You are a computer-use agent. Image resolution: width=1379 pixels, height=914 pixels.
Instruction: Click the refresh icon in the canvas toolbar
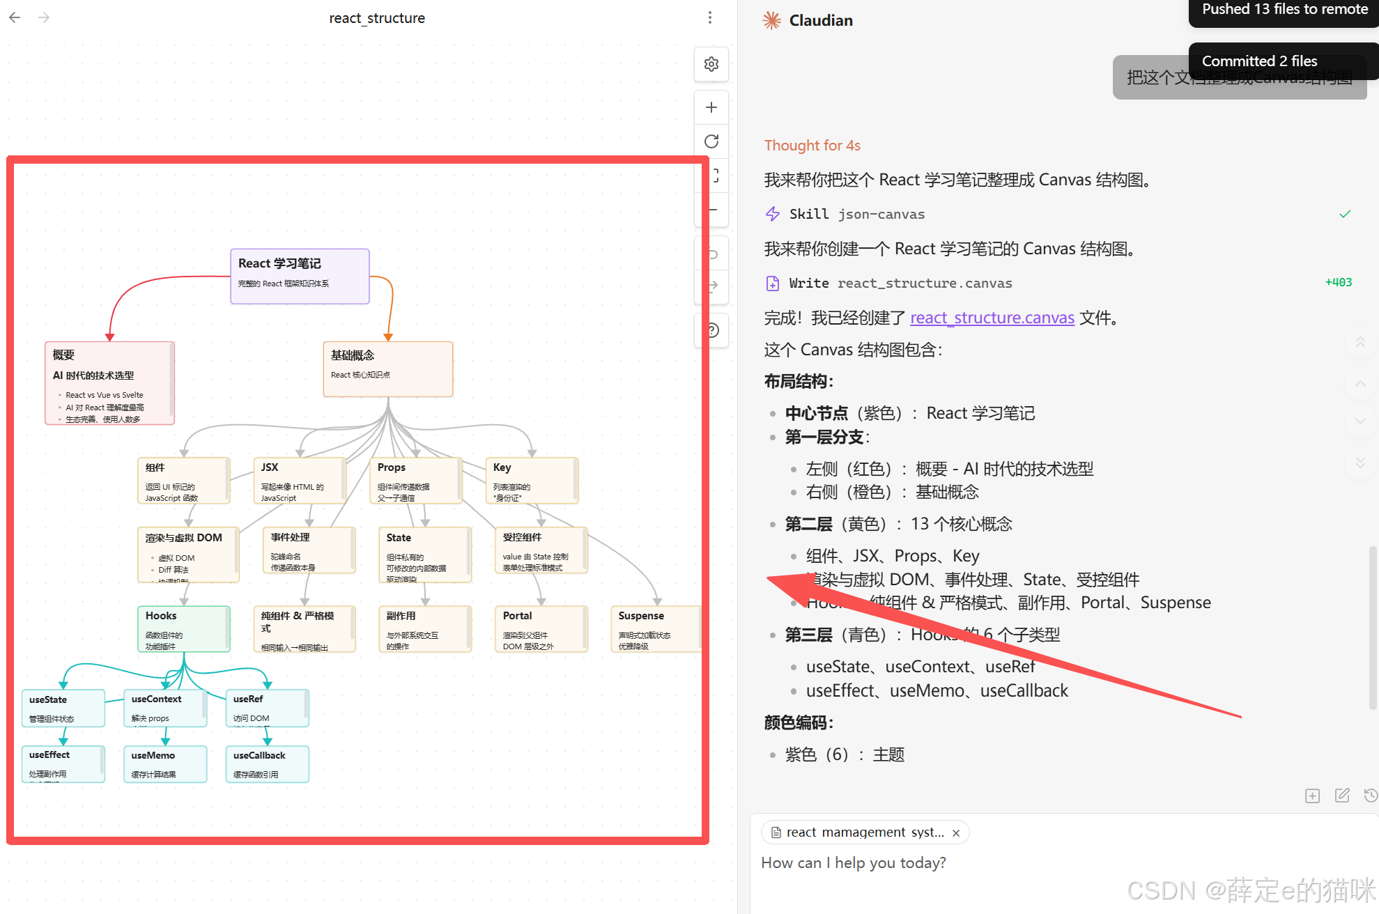711,141
